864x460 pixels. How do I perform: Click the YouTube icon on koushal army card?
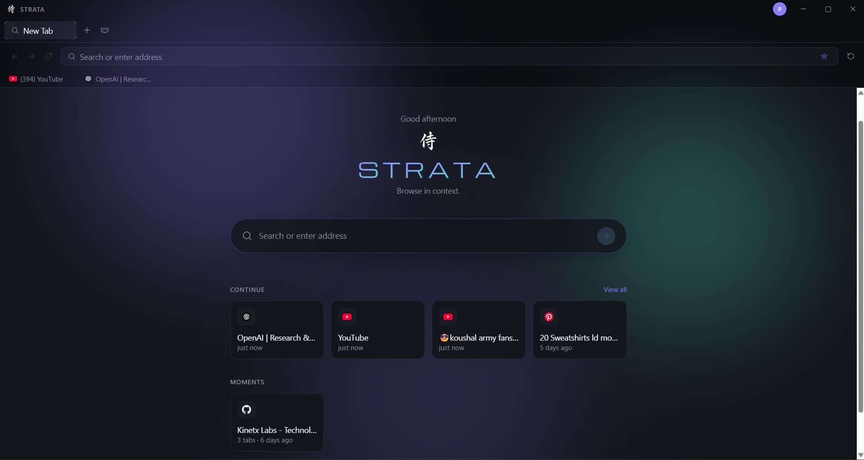click(448, 317)
